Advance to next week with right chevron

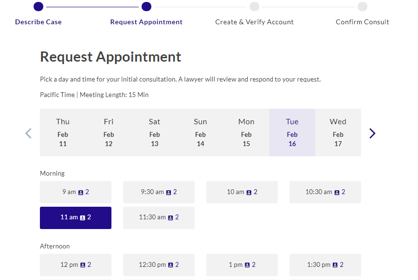click(x=372, y=133)
